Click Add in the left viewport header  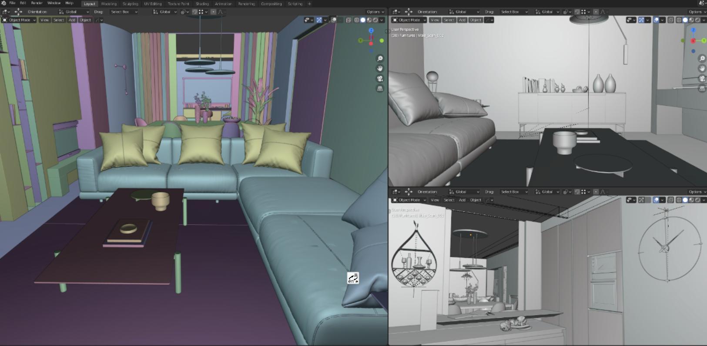point(72,20)
